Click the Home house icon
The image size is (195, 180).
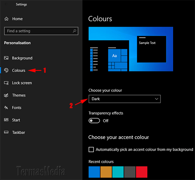click(6, 19)
